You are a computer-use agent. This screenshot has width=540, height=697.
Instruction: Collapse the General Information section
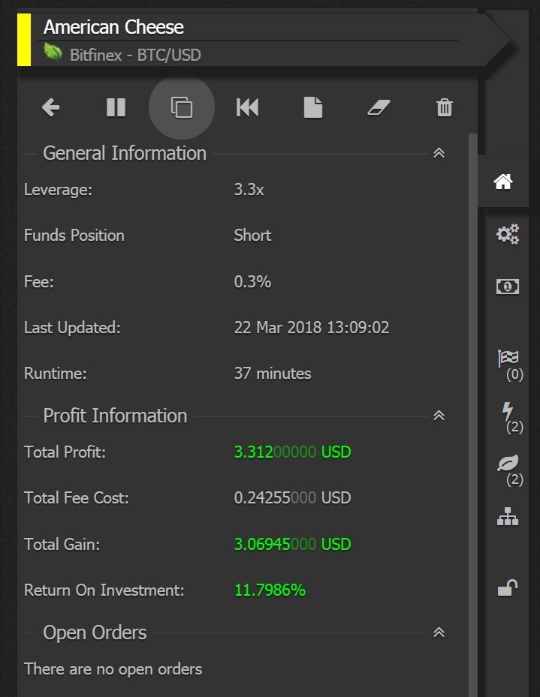439,153
